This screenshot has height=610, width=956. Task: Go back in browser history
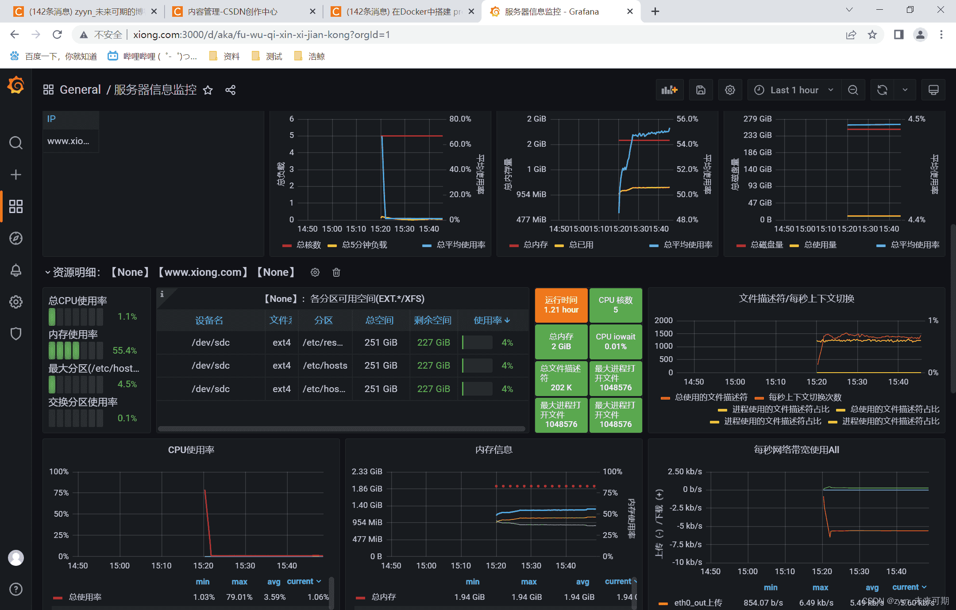15,34
